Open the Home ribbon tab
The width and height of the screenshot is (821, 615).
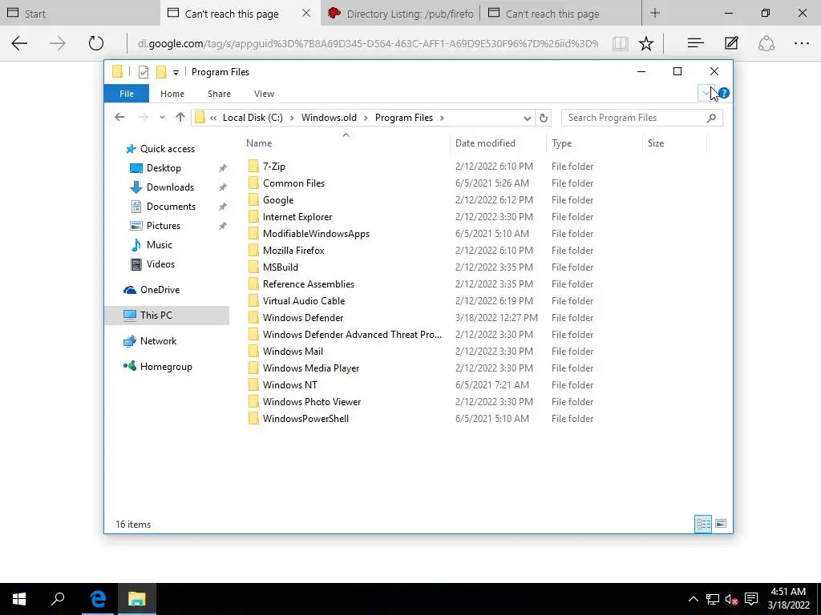[172, 94]
